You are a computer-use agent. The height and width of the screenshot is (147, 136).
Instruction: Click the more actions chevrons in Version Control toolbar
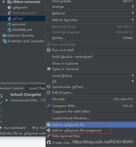pyautogui.click(x=1, y=122)
